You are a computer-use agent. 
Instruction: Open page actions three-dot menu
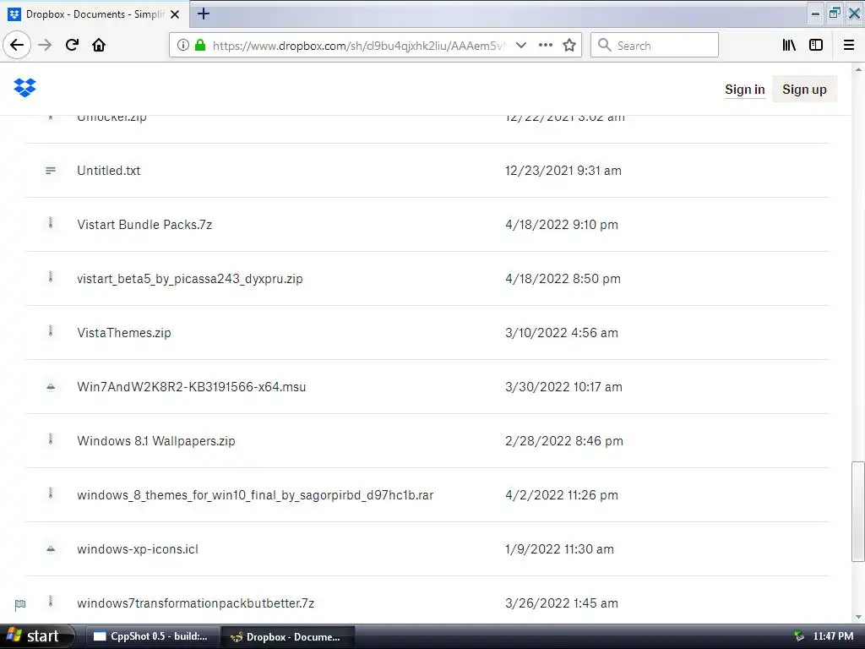546,46
